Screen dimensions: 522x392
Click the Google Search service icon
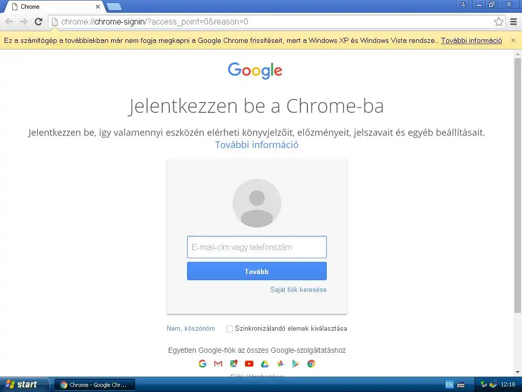(202, 363)
